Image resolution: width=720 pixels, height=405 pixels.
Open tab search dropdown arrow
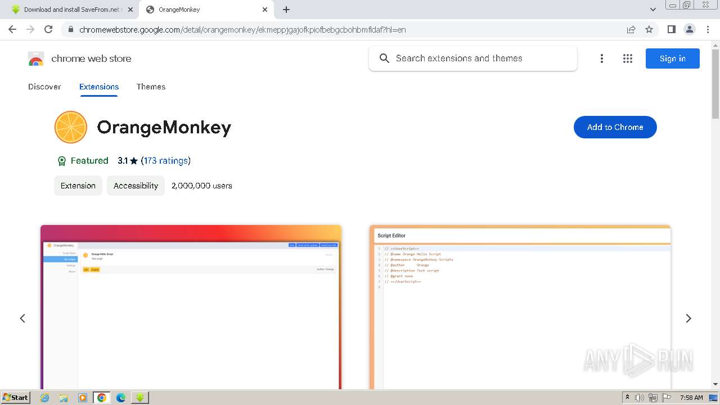(x=653, y=10)
